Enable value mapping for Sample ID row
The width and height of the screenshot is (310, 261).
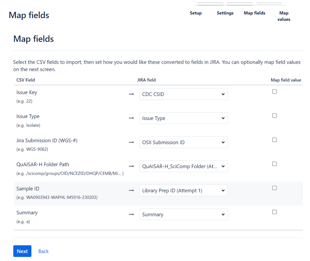(274, 188)
